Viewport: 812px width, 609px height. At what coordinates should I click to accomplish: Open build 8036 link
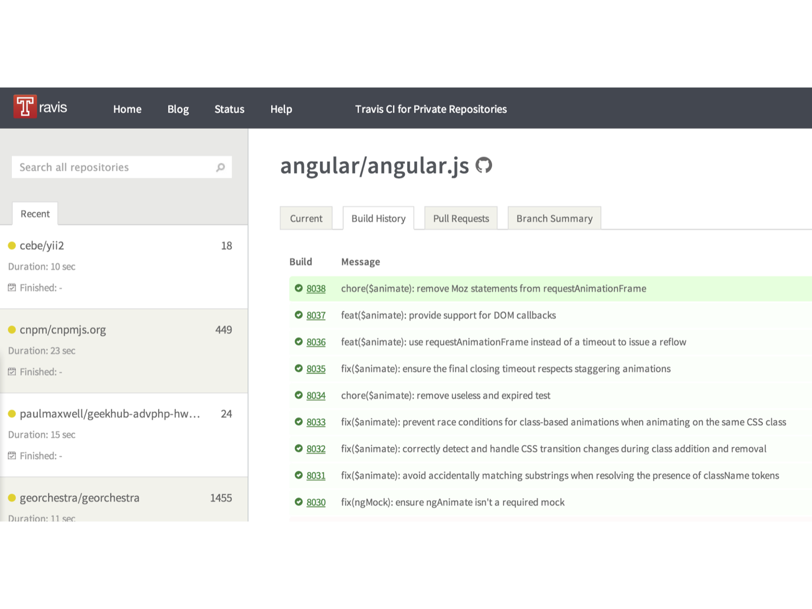(x=316, y=342)
